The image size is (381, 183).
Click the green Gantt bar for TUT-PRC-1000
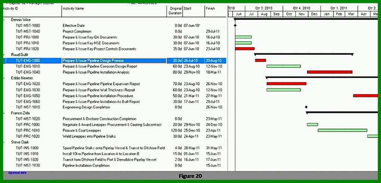pos(313,125)
